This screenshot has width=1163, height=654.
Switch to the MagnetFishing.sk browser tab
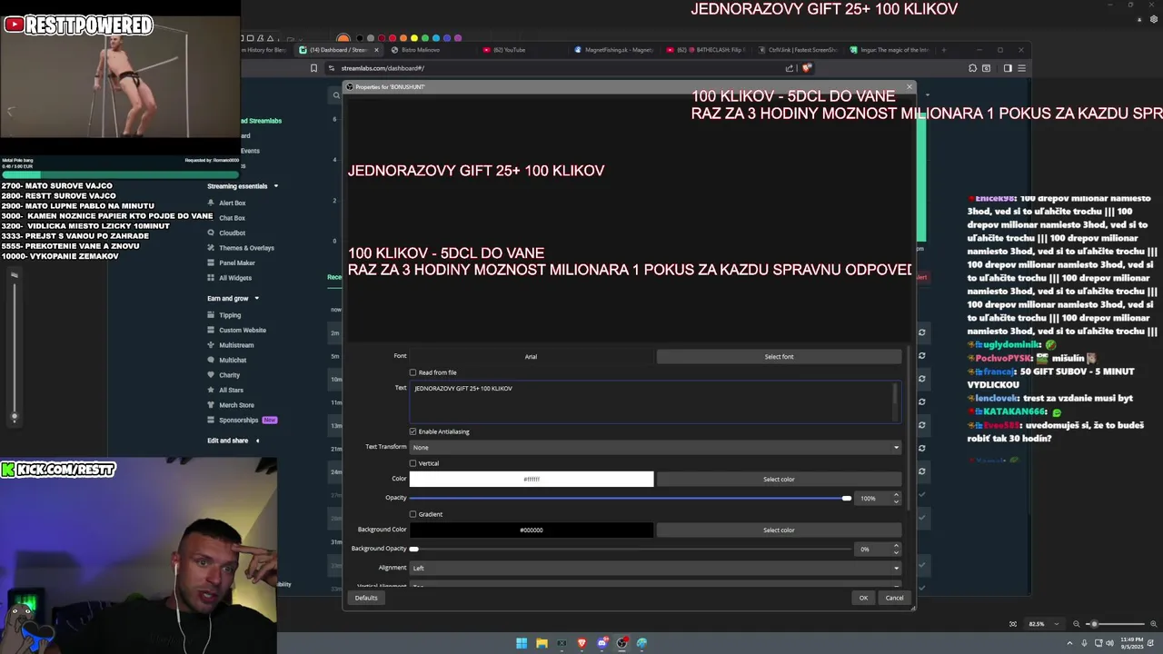614,50
